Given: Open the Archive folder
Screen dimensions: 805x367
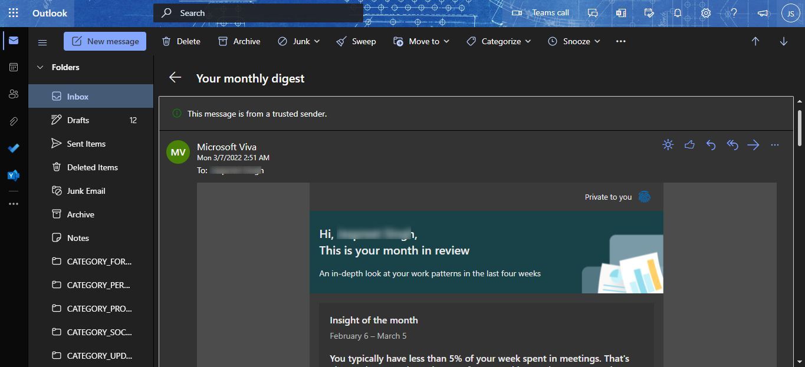Looking at the screenshot, I should 91,214.
